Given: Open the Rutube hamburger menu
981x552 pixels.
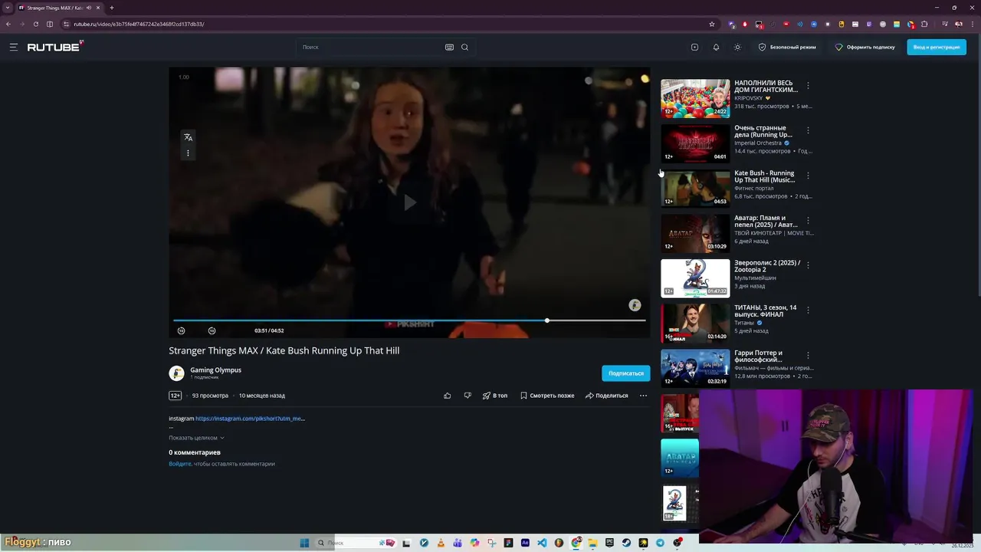Looking at the screenshot, I should 13,47.
